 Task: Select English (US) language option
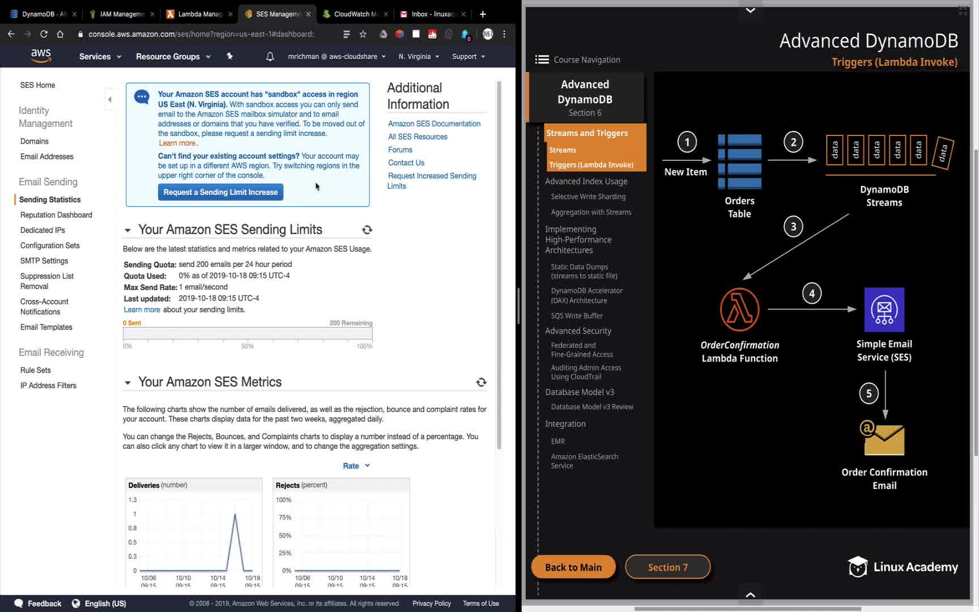pos(99,603)
